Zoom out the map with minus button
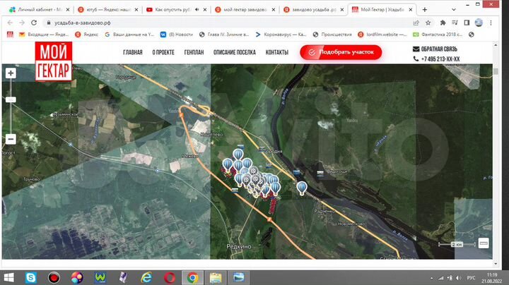The width and height of the screenshot is (509, 285). (x=11, y=139)
